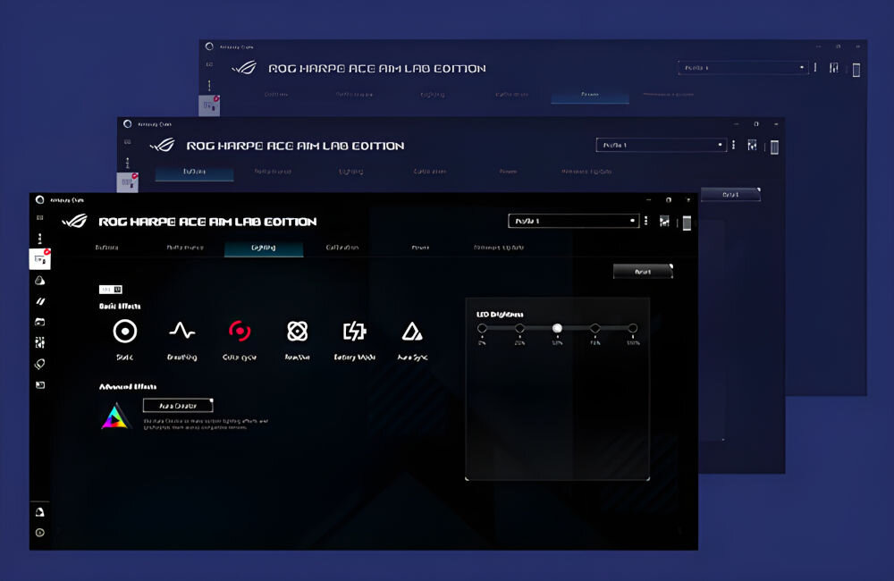Set LED brightness to 0% stop

[x=483, y=328]
